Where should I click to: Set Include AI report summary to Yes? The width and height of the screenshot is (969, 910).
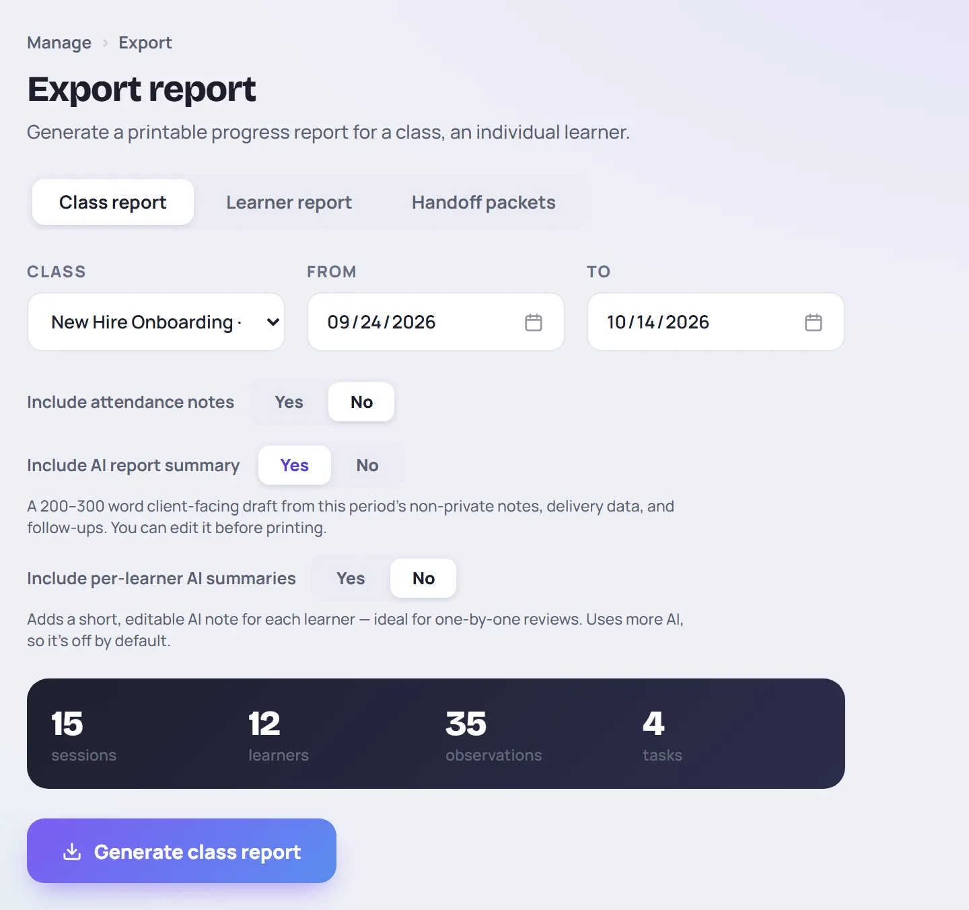[295, 465]
